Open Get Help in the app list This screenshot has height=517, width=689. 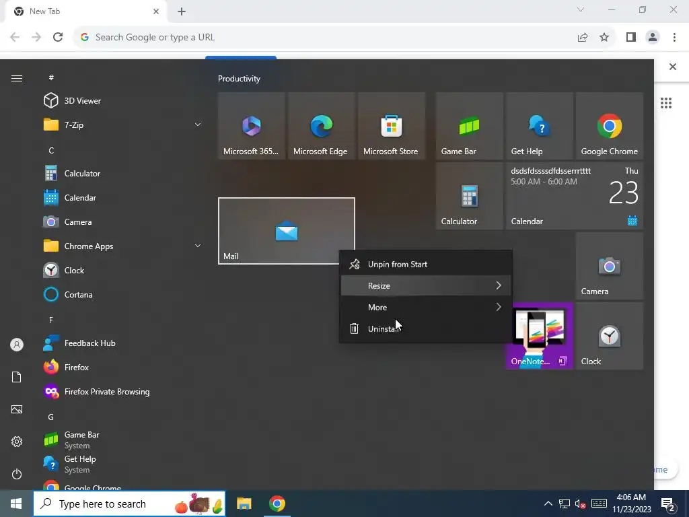click(123, 464)
